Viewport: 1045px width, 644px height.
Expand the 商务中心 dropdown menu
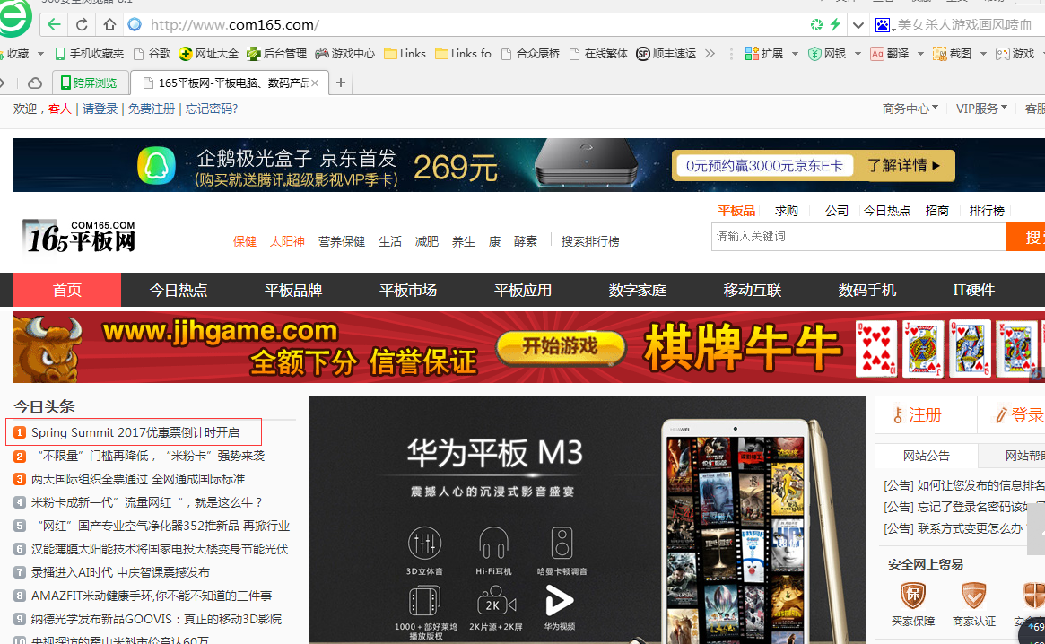tap(910, 108)
